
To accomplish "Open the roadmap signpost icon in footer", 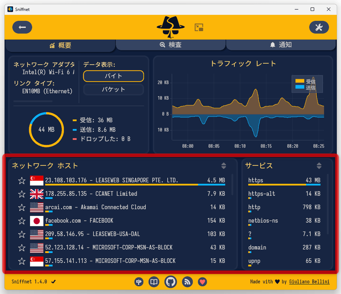I will point(139,282).
